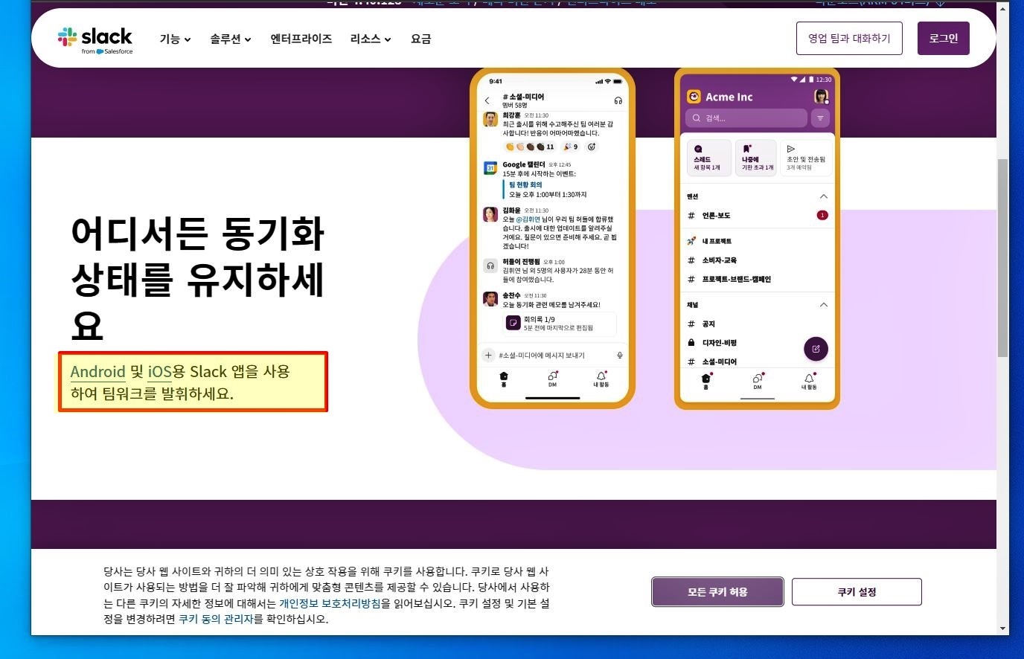This screenshot has width=1024, height=659.
Task: Open the 쿠키 동의 관리자 link
Action: (x=216, y=619)
